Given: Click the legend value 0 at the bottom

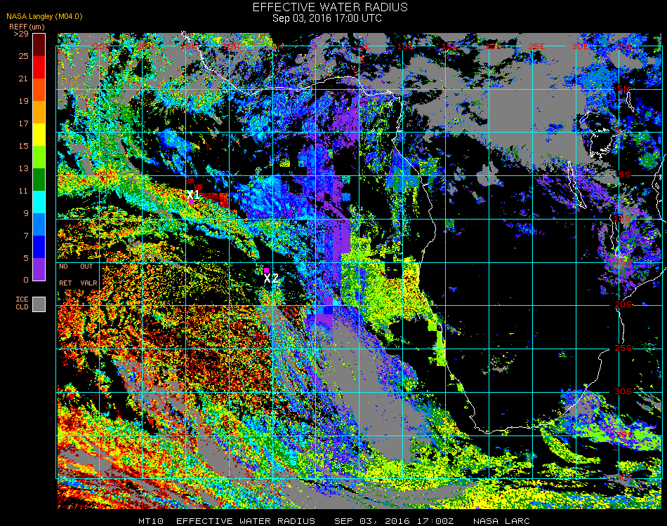Looking at the screenshot, I should (26, 280).
